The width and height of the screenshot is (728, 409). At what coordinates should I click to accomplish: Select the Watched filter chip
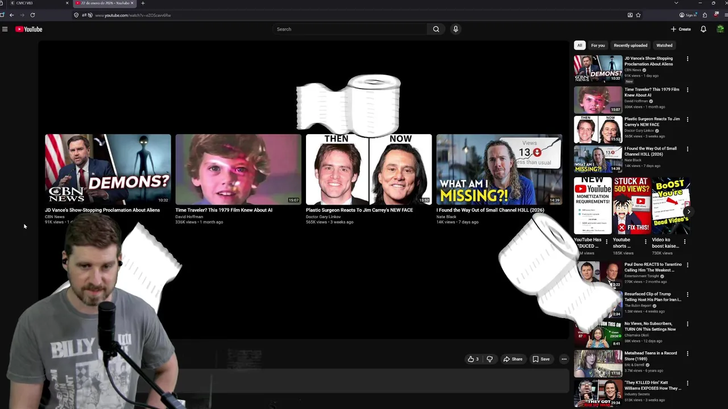point(664,45)
